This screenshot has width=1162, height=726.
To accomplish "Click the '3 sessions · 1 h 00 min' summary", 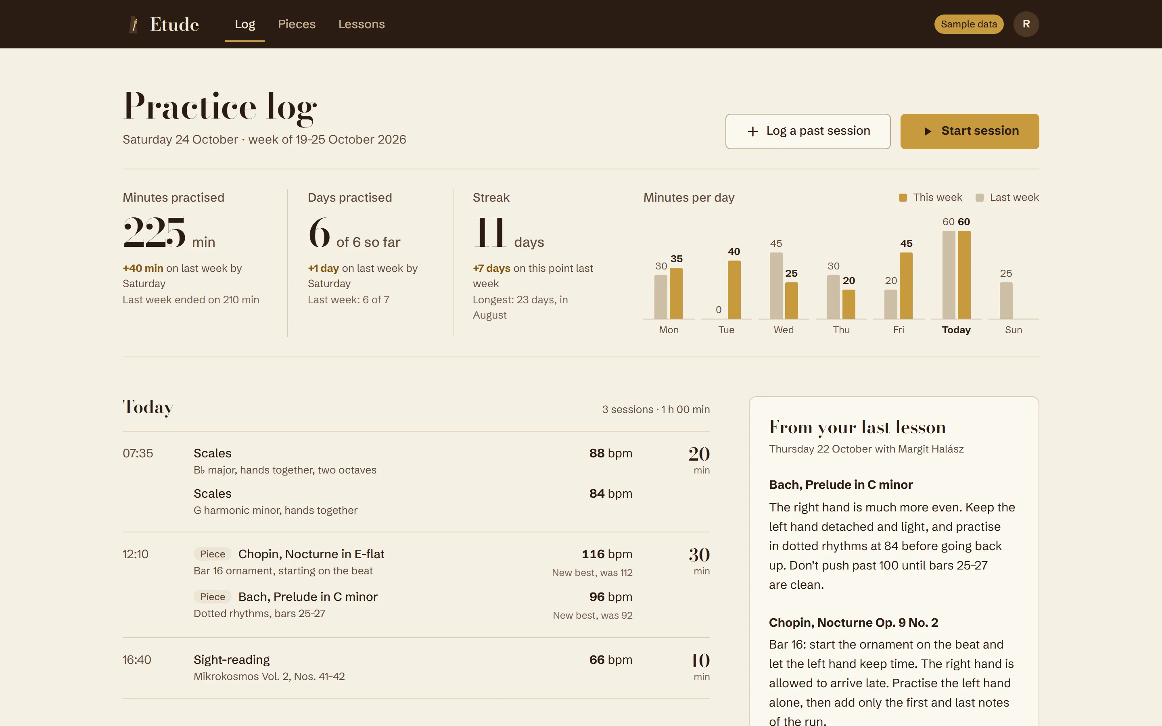I will tap(656, 409).
